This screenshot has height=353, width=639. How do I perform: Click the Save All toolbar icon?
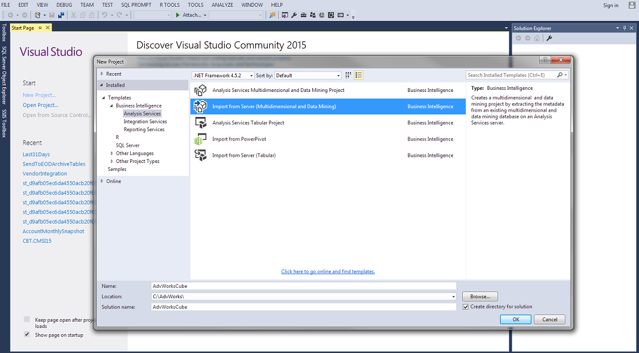coord(61,15)
